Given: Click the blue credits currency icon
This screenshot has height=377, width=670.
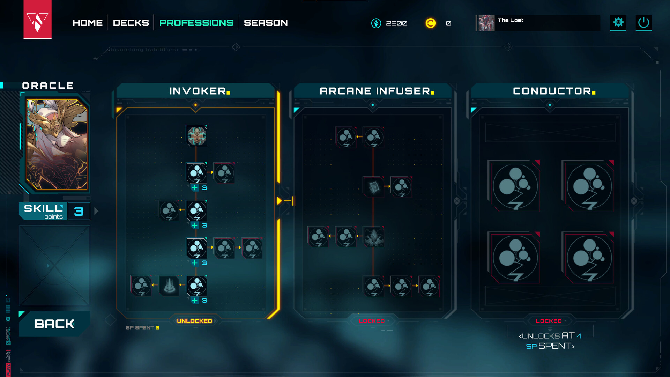Looking at the screenshot, I should coord(376,23).
